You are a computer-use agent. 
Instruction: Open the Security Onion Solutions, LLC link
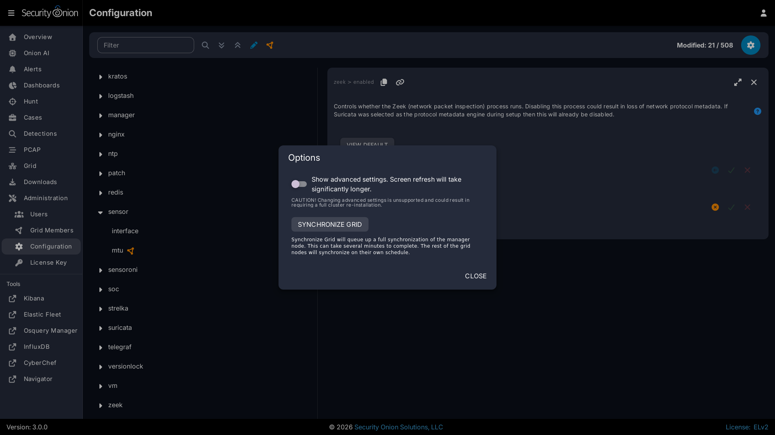click(398, 427)
